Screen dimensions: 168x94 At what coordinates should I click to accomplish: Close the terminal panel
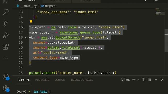(x=162, y=80)
